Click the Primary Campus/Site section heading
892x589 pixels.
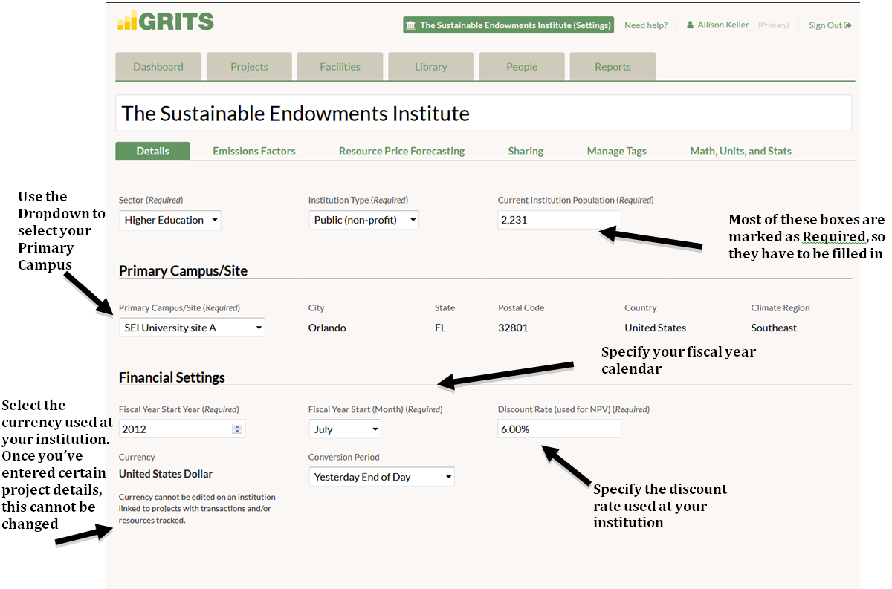point(183,271)
